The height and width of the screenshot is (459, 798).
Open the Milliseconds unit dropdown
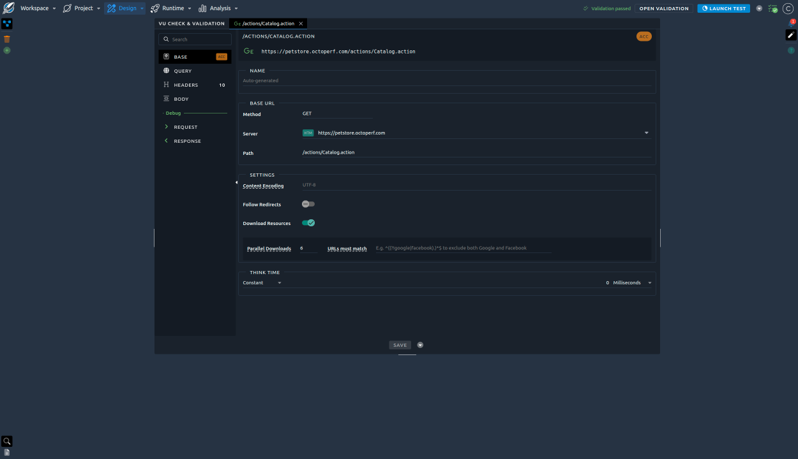[x=632, y=282]
